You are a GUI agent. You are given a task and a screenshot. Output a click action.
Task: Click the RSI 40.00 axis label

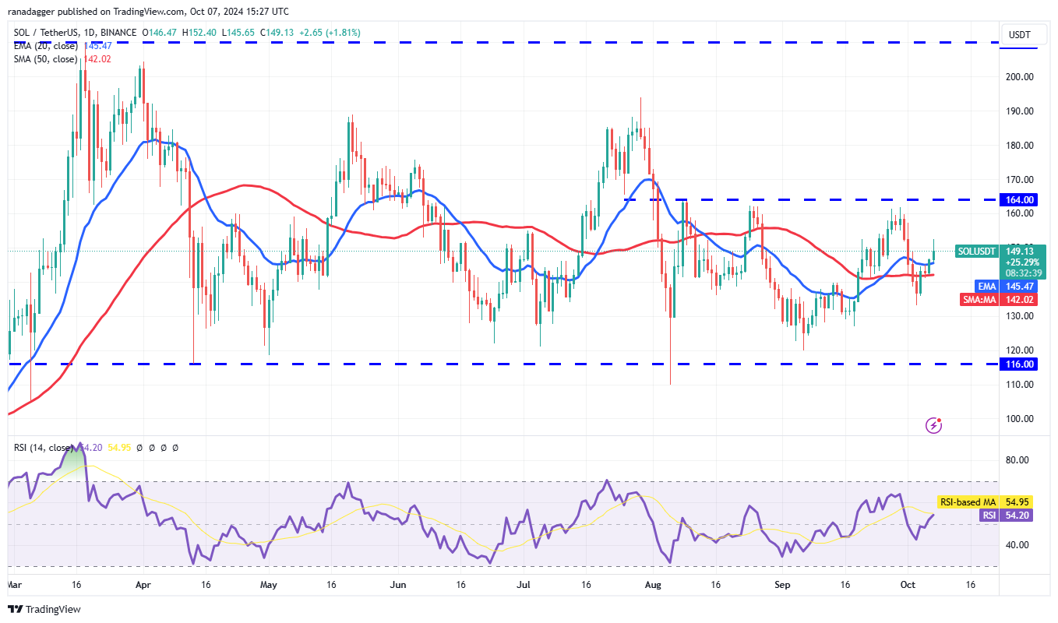point(1019,545)
